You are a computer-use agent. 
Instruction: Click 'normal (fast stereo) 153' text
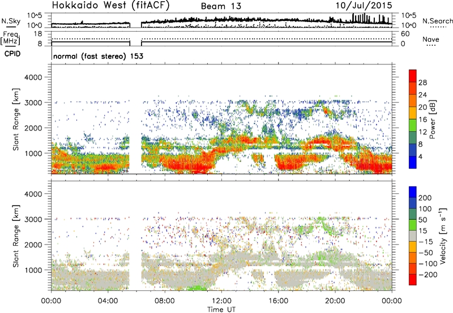pyautogui.click(x=98, y=56)
